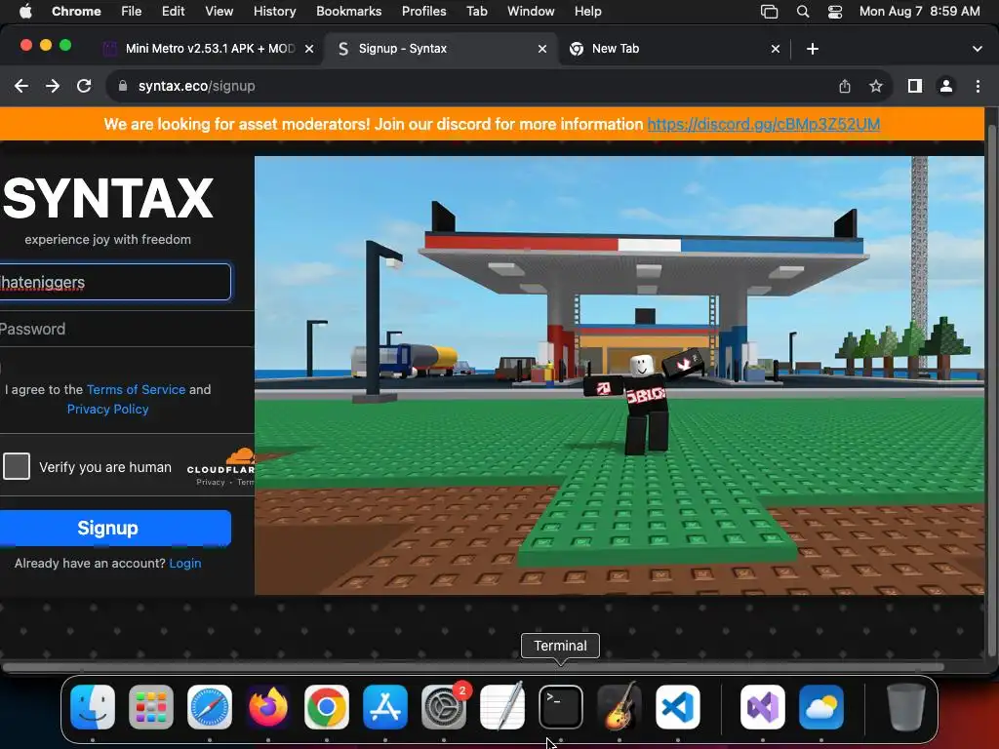
Task: Bookmark this page with the star icon
Action: pos(876,86)
